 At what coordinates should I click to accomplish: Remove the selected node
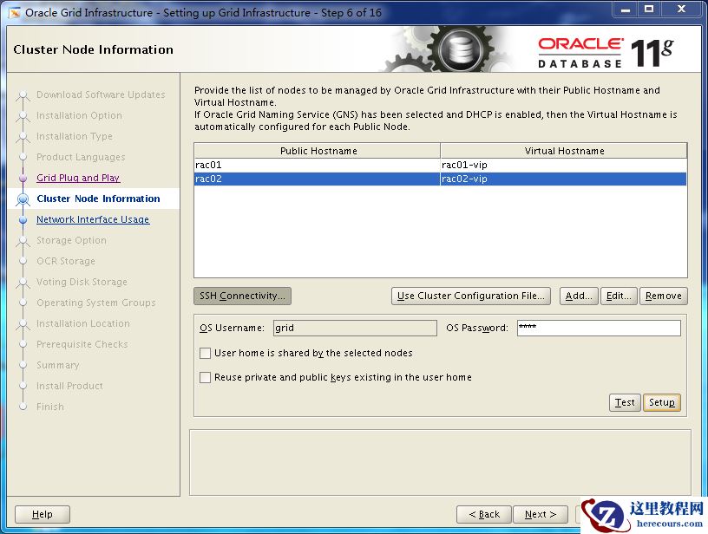(663, 296)
